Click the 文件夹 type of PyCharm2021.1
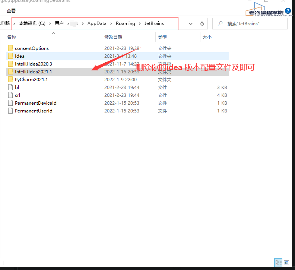Screen dimensions: 295x270 point(165,80)
